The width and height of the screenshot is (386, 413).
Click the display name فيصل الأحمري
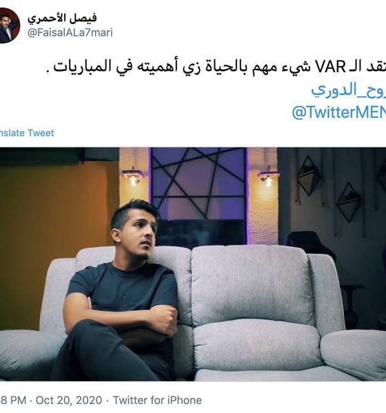pos(62,18)
